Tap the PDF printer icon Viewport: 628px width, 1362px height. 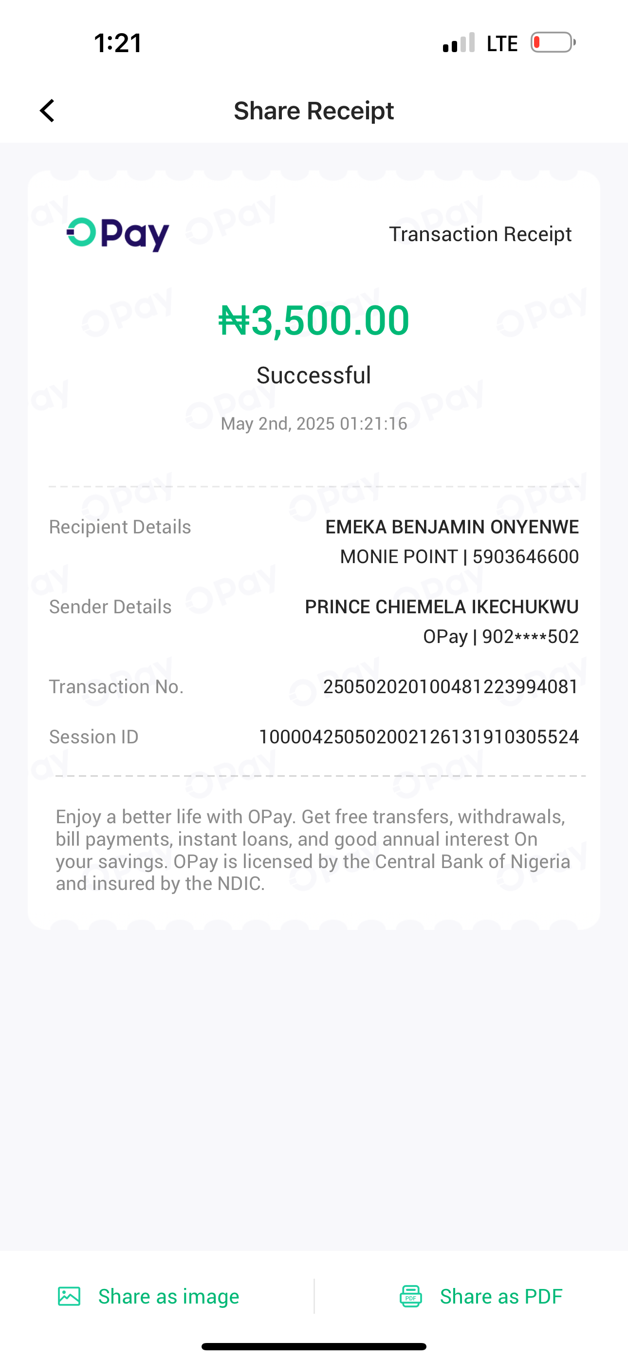pos(411,1296)
